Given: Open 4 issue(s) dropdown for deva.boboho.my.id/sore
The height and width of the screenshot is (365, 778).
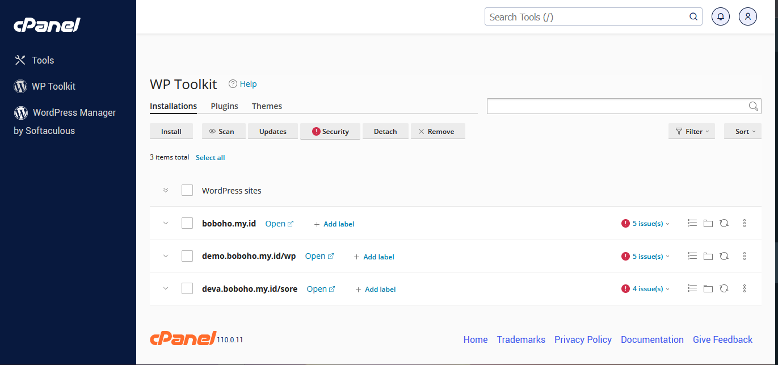Looking at the screenshot, I should [646, 289].
